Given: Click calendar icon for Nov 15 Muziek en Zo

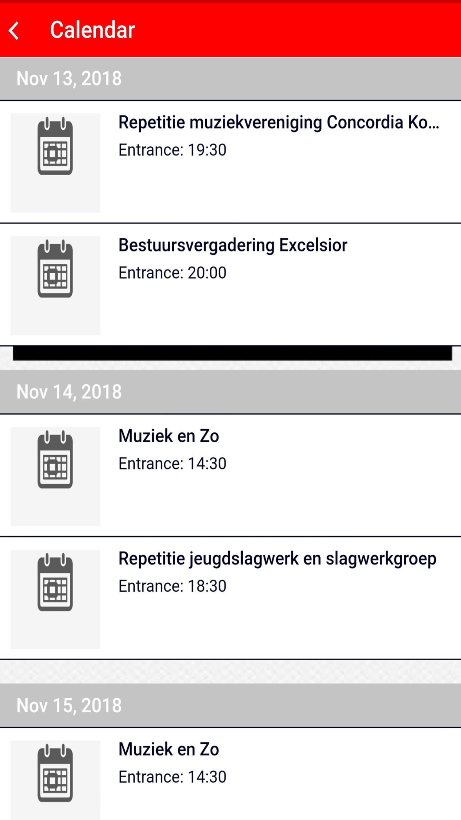Looking at the screenshot, I should tap(55, 773).
